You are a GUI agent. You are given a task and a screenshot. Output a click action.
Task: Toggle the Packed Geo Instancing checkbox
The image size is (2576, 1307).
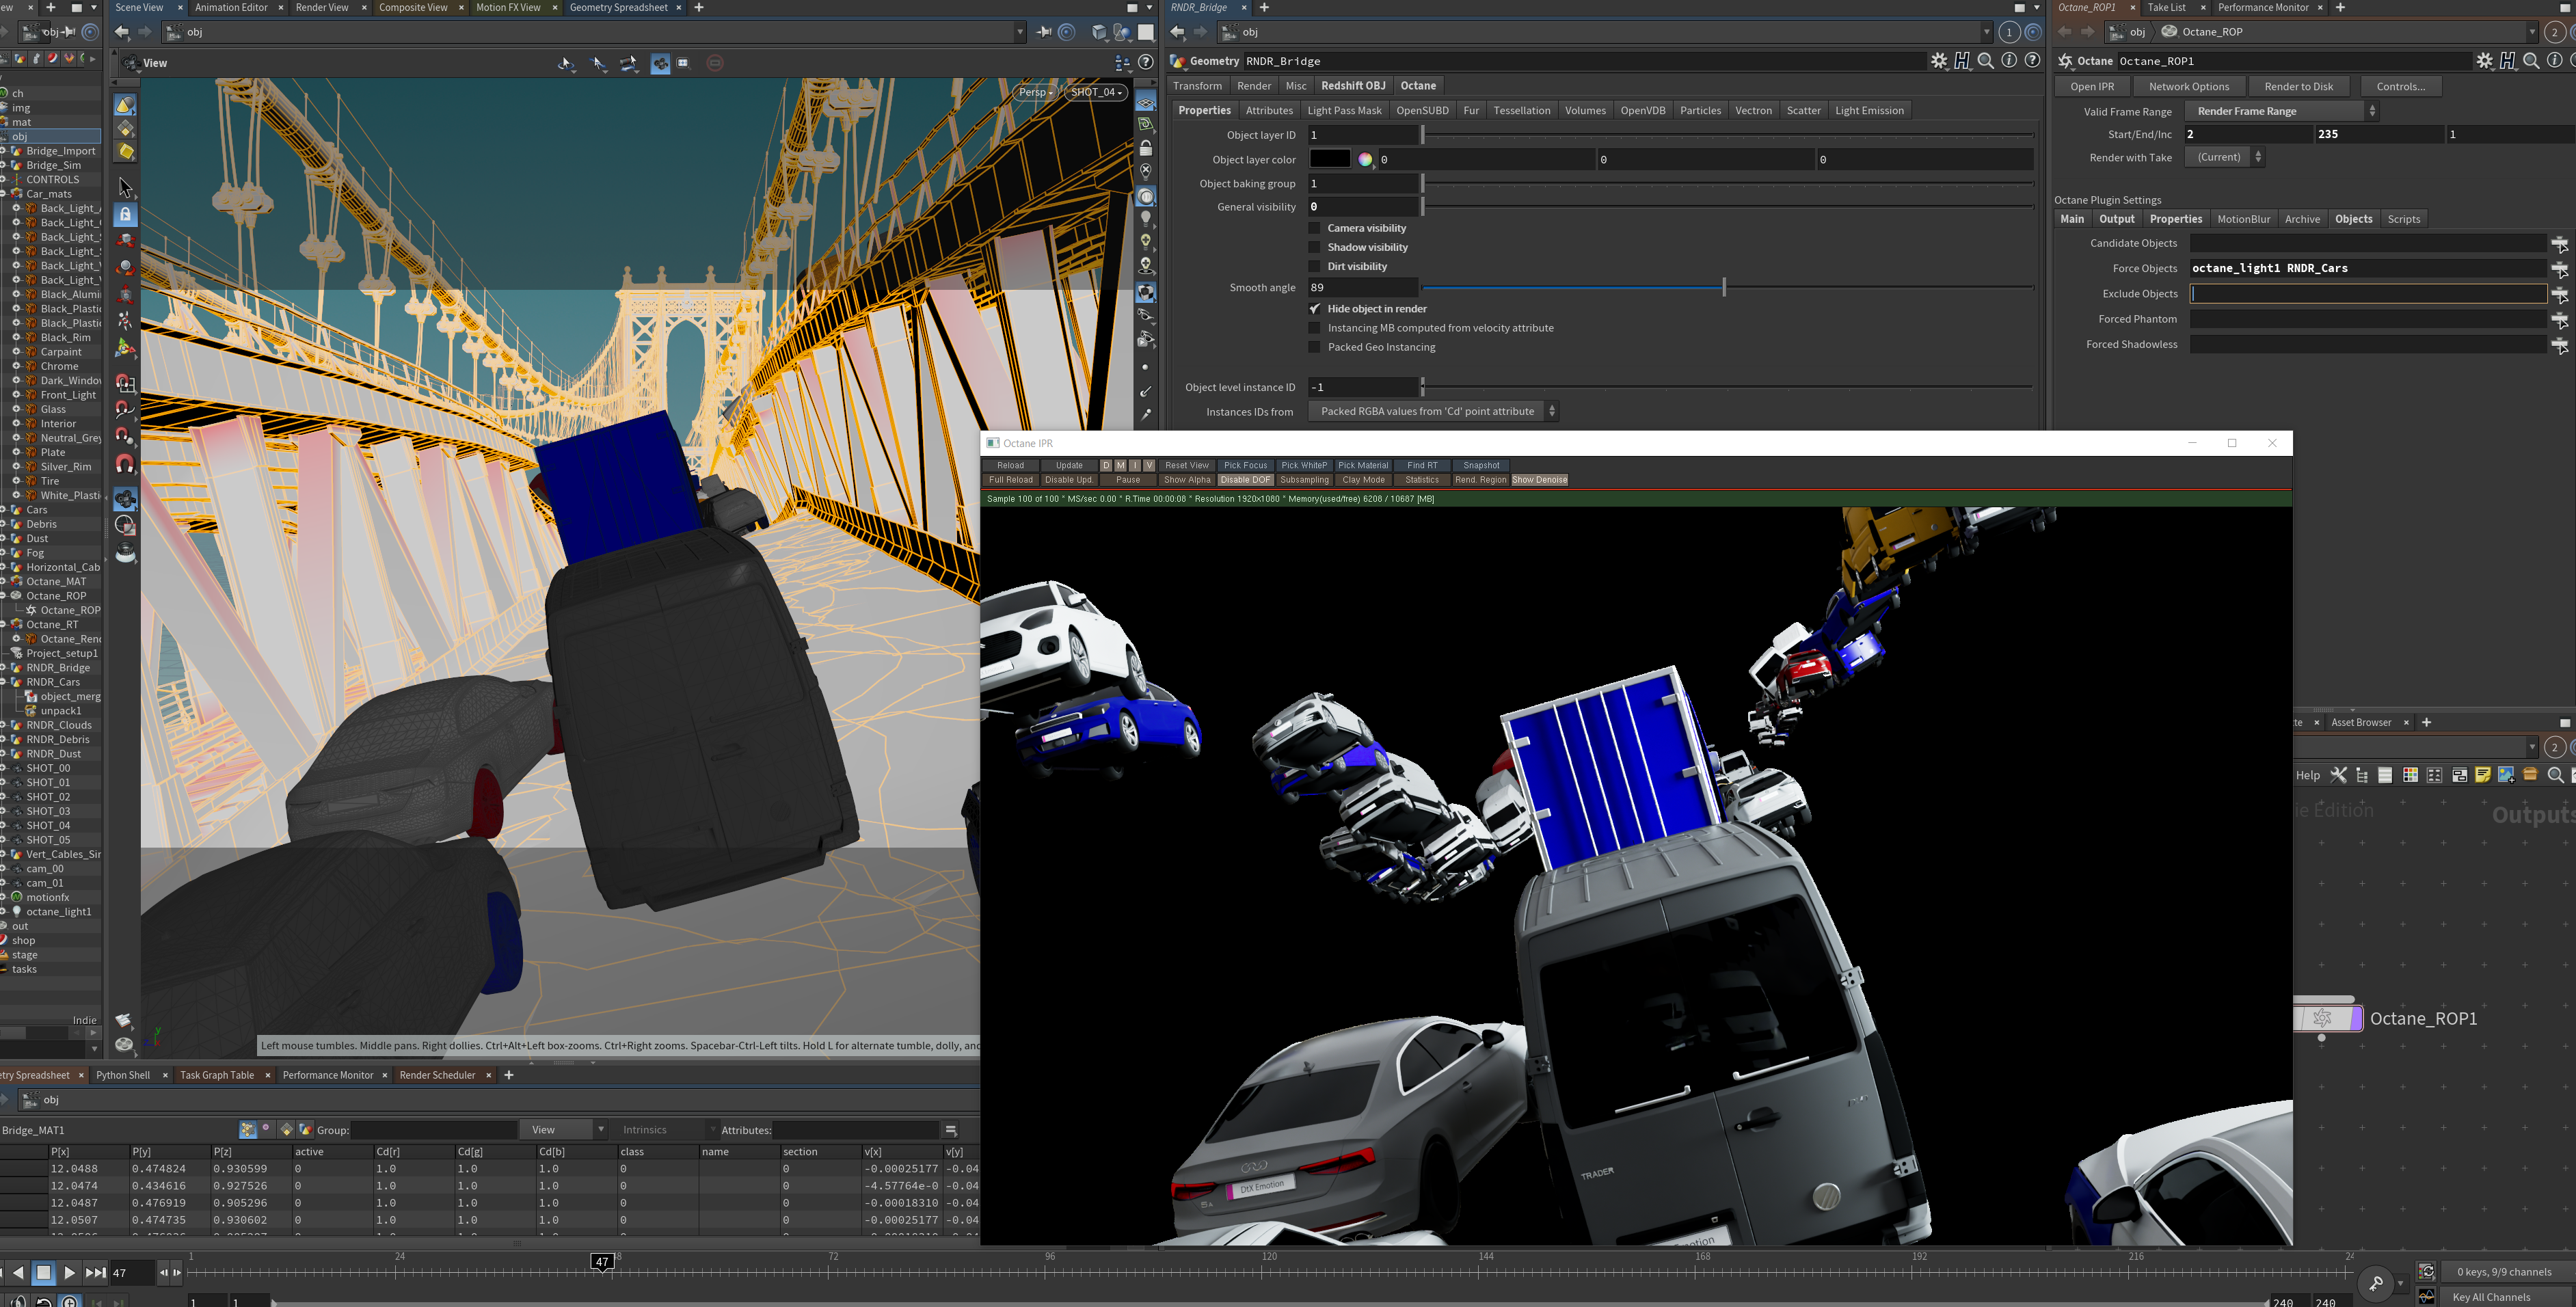(x=1315, y=347)
